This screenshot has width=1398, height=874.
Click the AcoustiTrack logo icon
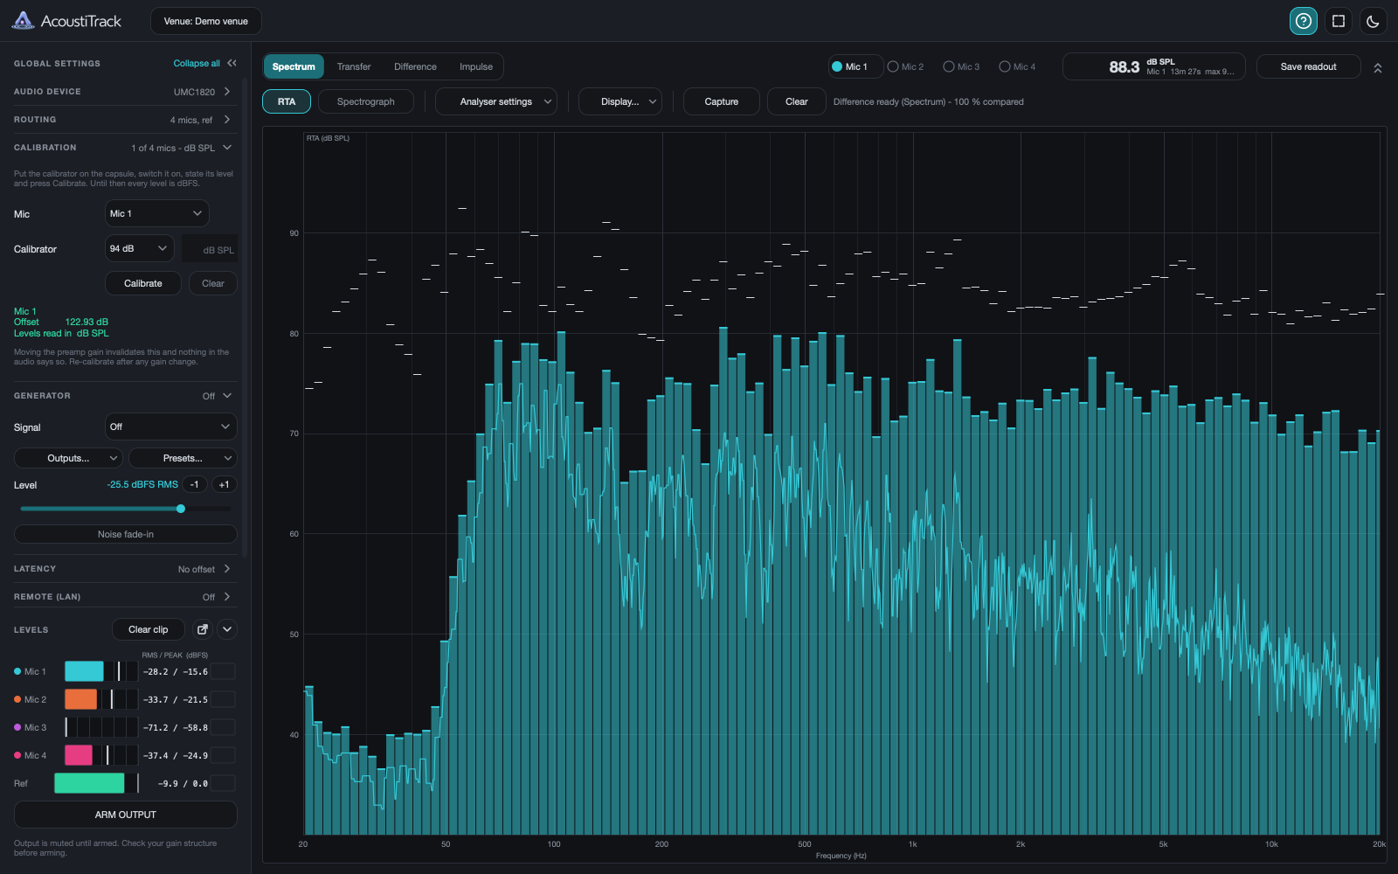coord(24,21)
